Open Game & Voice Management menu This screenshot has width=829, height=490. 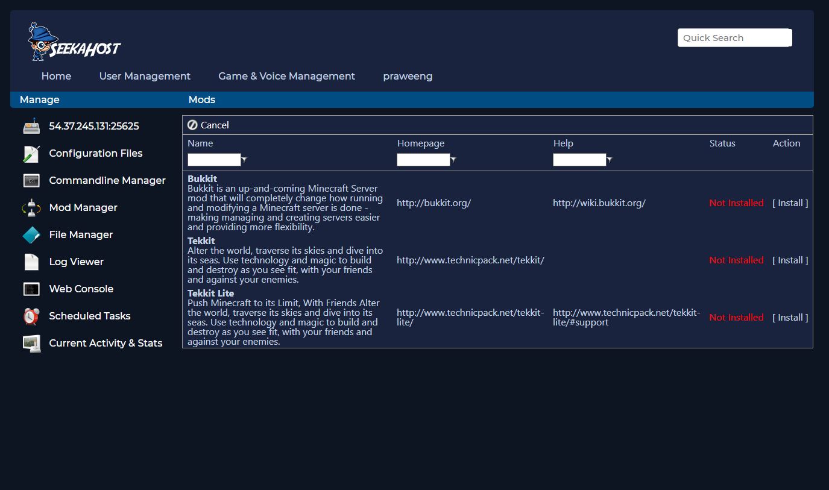[x=286, y=76]
